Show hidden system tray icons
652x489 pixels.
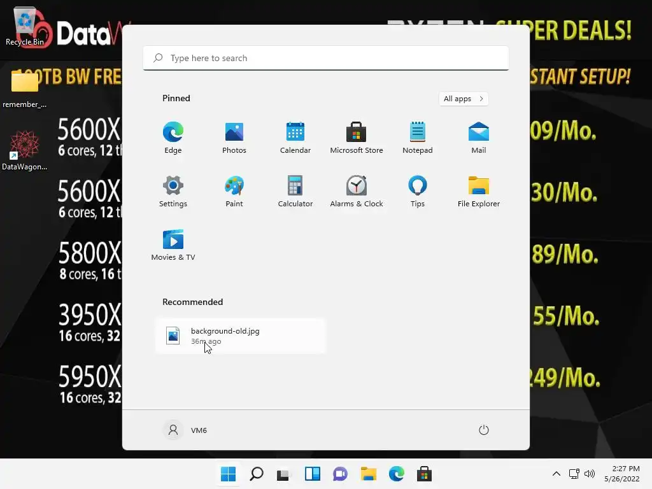pos(556,474)
